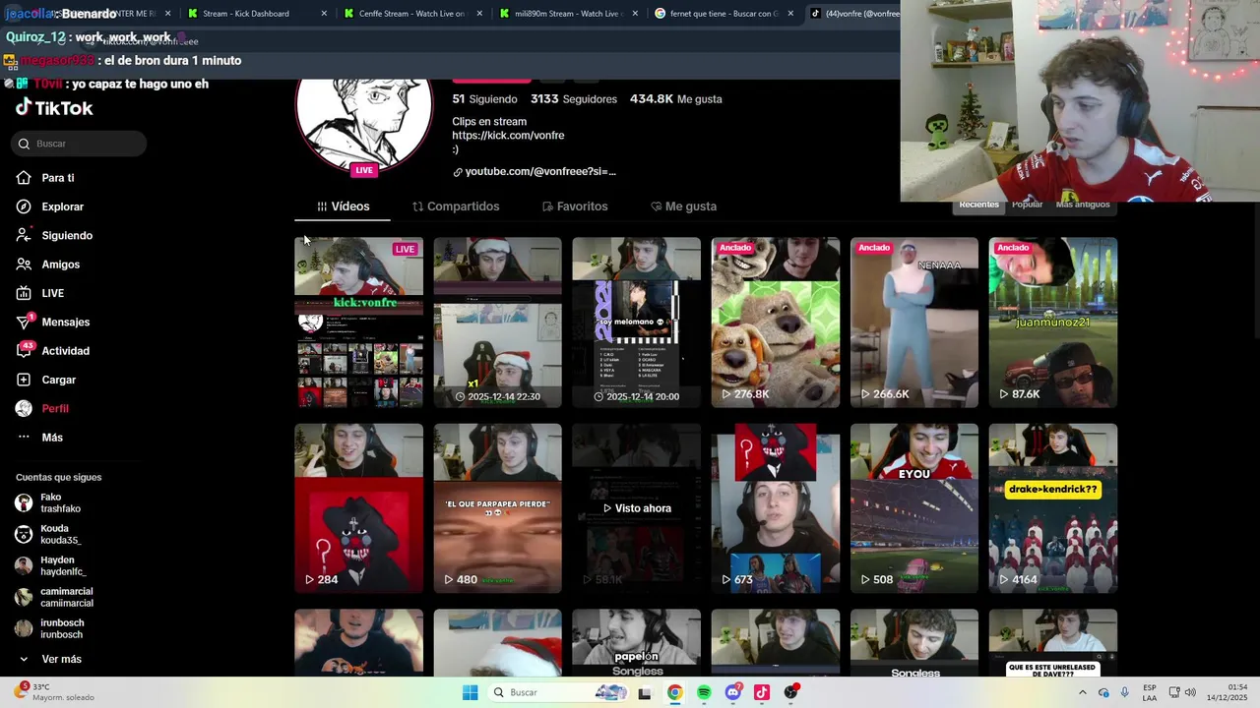Close the fernet que tiene browser tab
The width and height of the screenshot is (1260, 708).
(x=790, y=14)
